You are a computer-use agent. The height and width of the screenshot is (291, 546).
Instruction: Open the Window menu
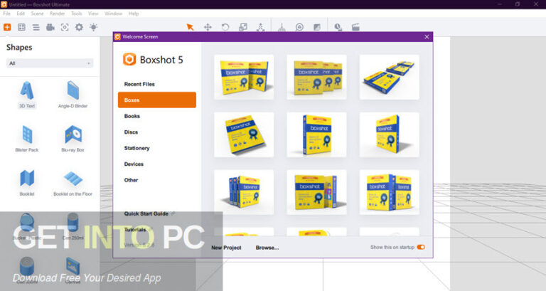pos(113,14)
